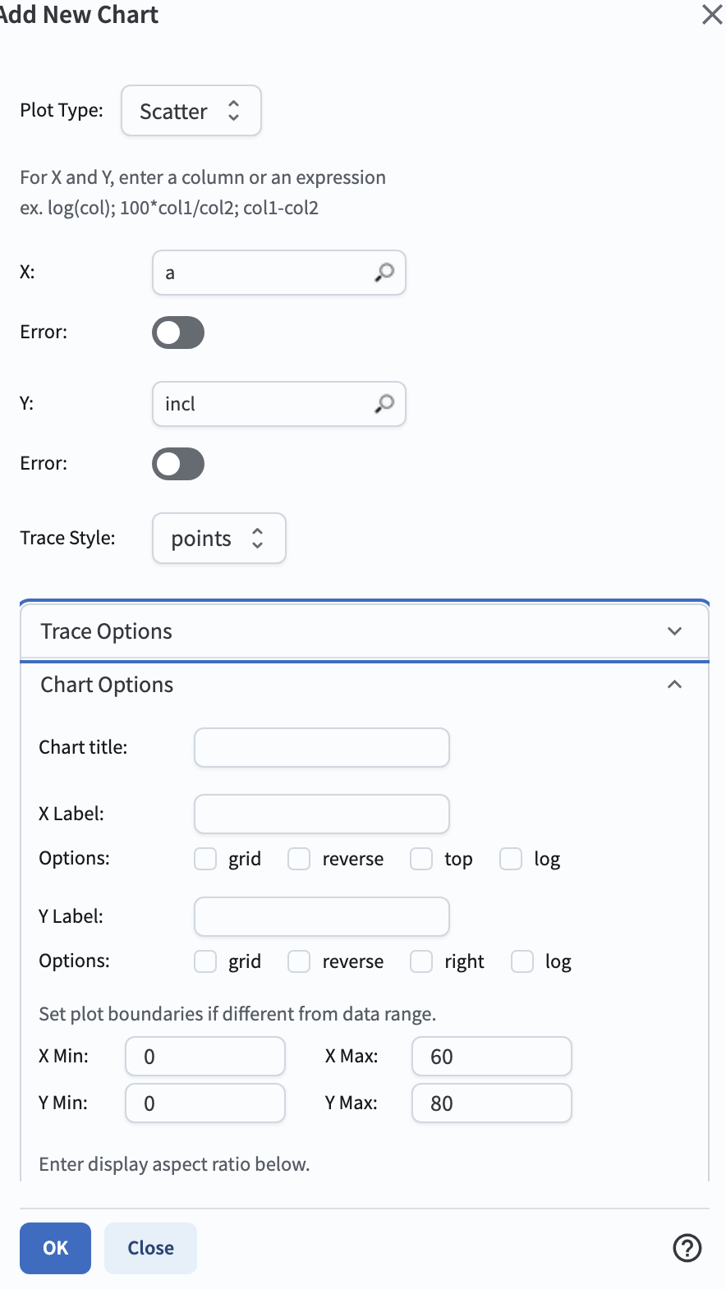Viewport: 726px width, 1289px height.
Task: Focus the Y column input field
Action: point(279,404)
